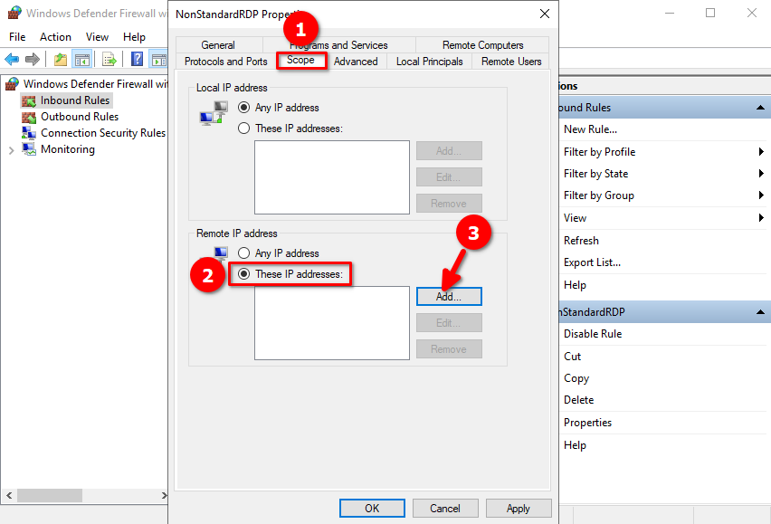This screenshot has width=771, height=524.
Task: Switch to the Remote Computers tab
Action: coord(483,45)
